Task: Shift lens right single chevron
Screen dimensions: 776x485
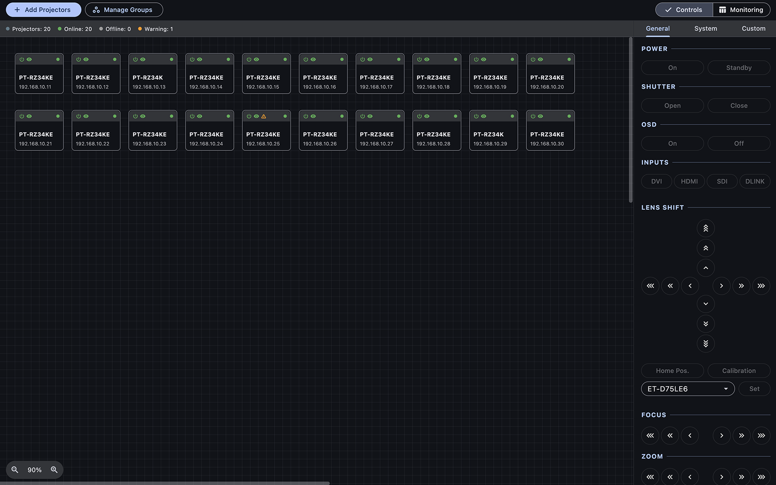Action: tap(721, 286)
